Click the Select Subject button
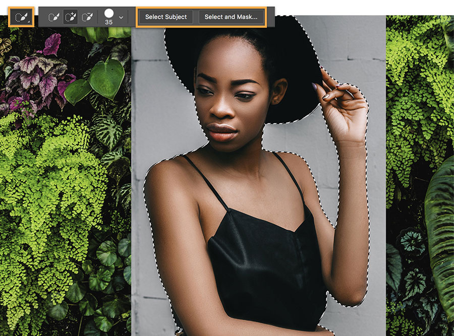This screenshot has height=336, width=454. [x=166, y=17]
